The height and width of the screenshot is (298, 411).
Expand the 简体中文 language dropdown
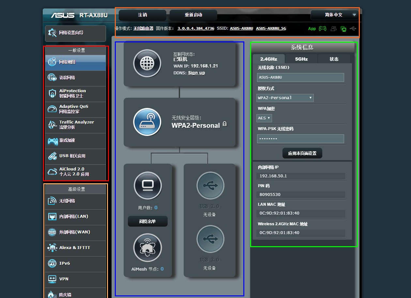pos(334,15)
